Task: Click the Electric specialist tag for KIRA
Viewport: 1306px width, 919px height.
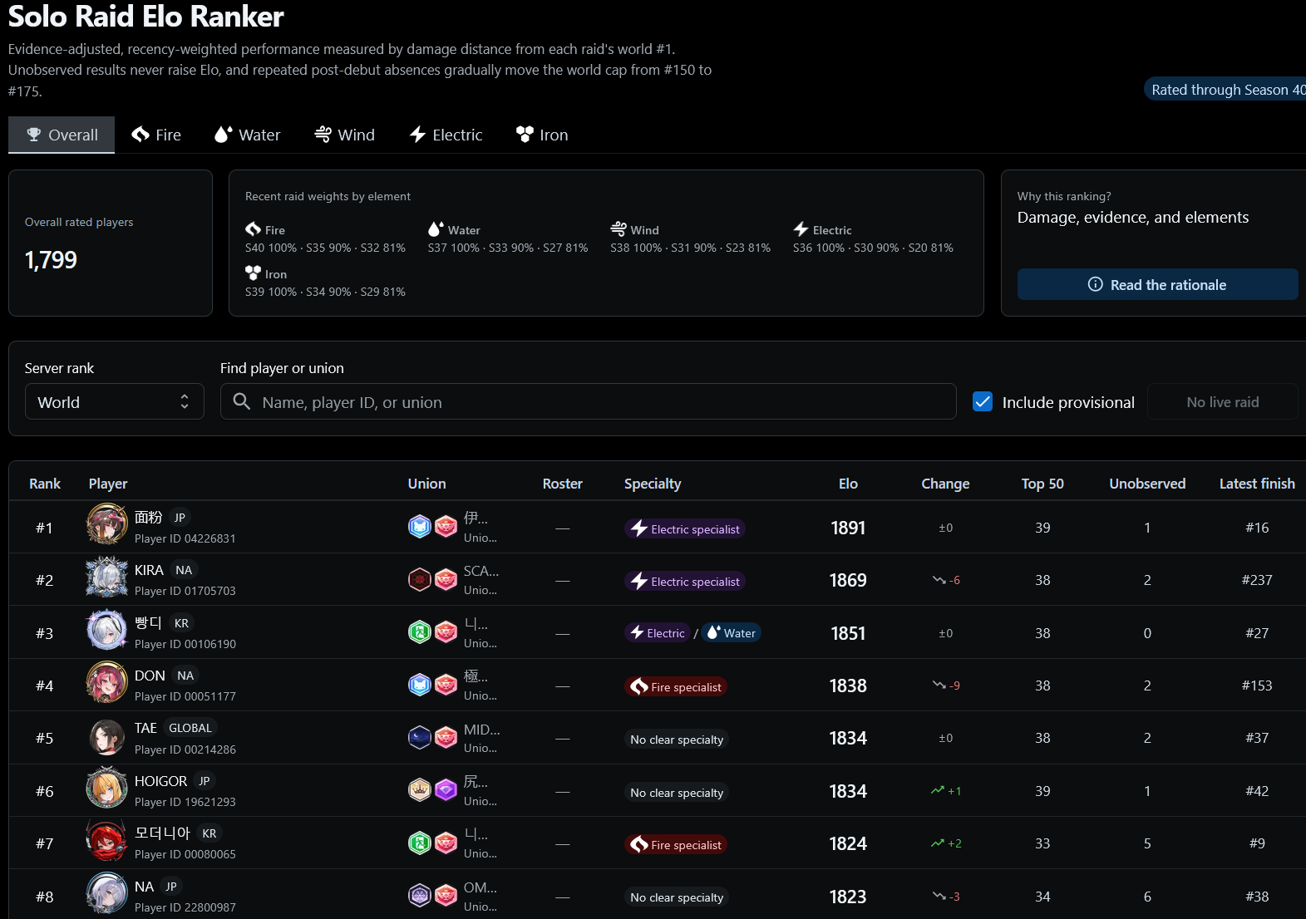Action: (685, 581)
